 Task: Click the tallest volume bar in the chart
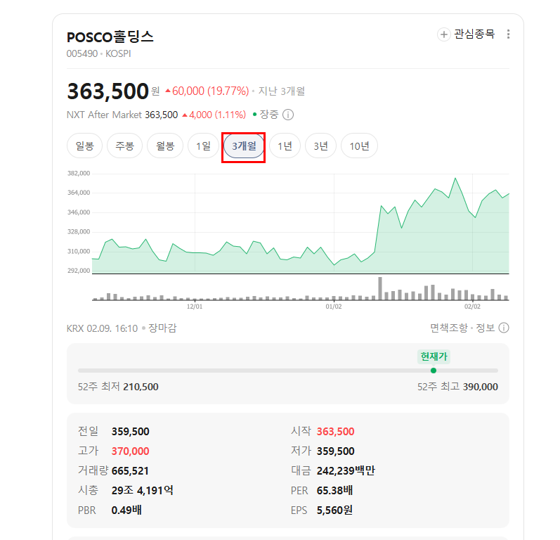[380, 288]
